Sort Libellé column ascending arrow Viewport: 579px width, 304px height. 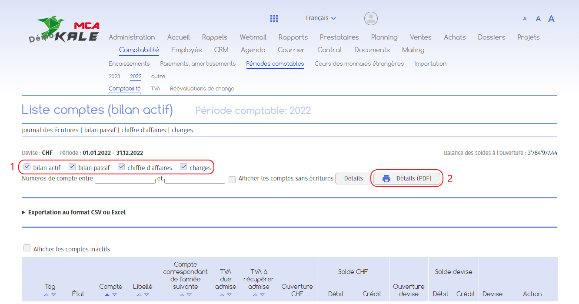coord(139,294)
